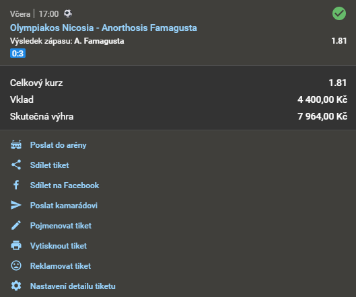Viewport: 356px width, 297px height.
Task: Click the gear settings icon
Action: coord(16,286)
